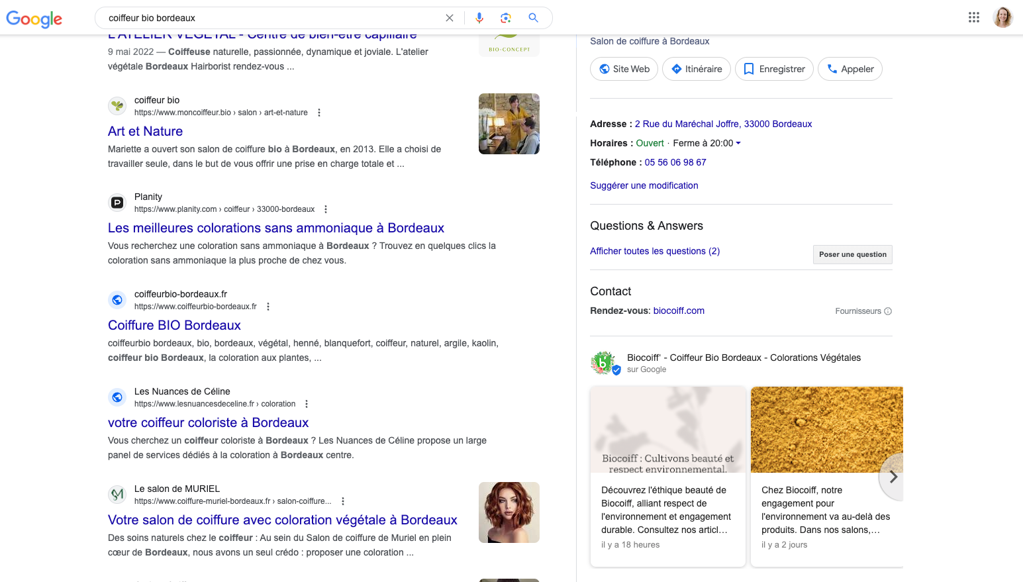Click the Le salon de MURIEL favicon

coord(117,495)
